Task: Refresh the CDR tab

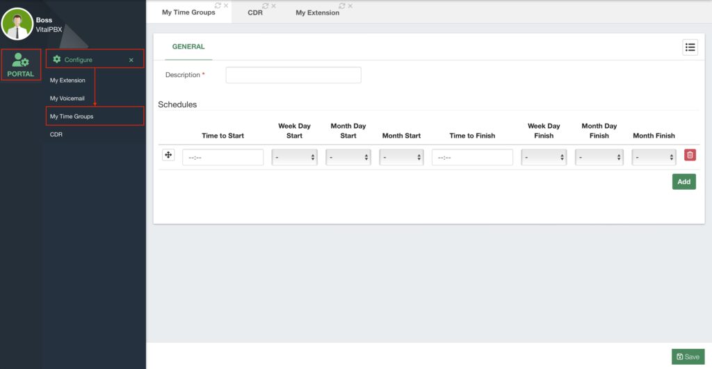Action: coord(266,6)
